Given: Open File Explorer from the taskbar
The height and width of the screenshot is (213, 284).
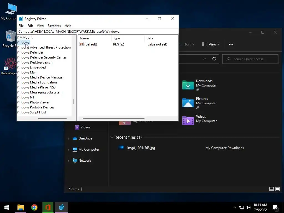Looking at the screenshot, I should pos(21,207).
